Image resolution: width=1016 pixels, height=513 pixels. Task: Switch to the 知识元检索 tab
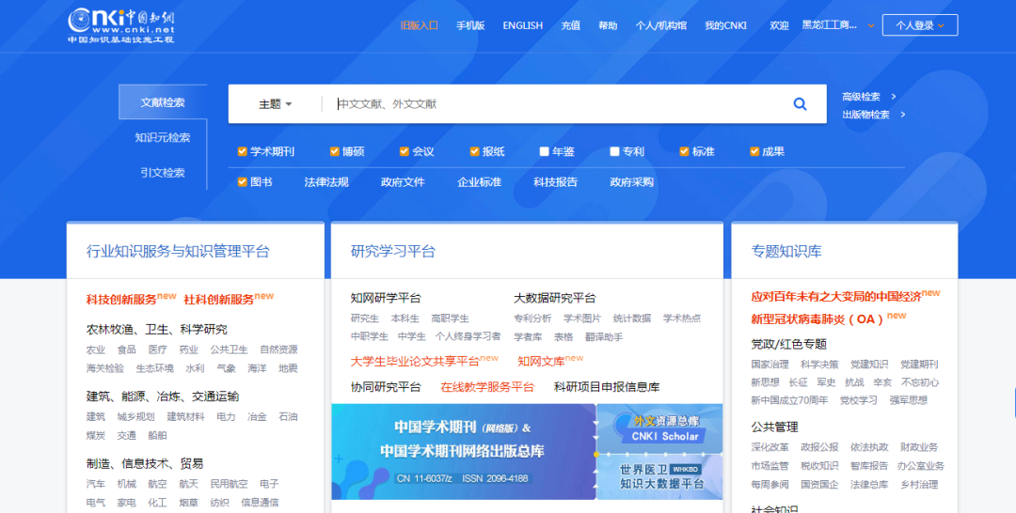tap(163, 137)
